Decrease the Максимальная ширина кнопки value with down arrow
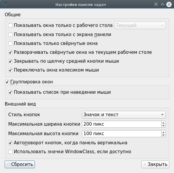This screenshot has width=174, height=173. point(163,126)
